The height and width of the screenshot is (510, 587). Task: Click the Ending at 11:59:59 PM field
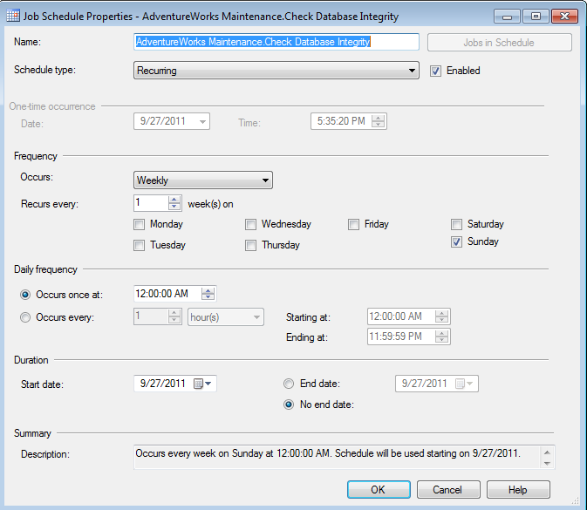point(408,337)
